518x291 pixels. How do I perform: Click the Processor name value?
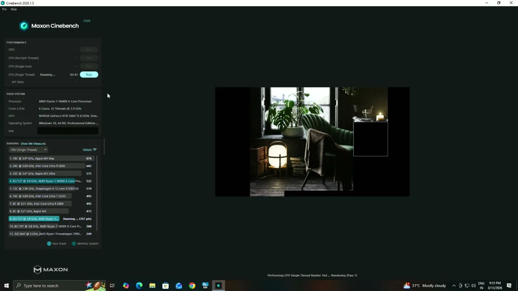[x=65, y=101]
